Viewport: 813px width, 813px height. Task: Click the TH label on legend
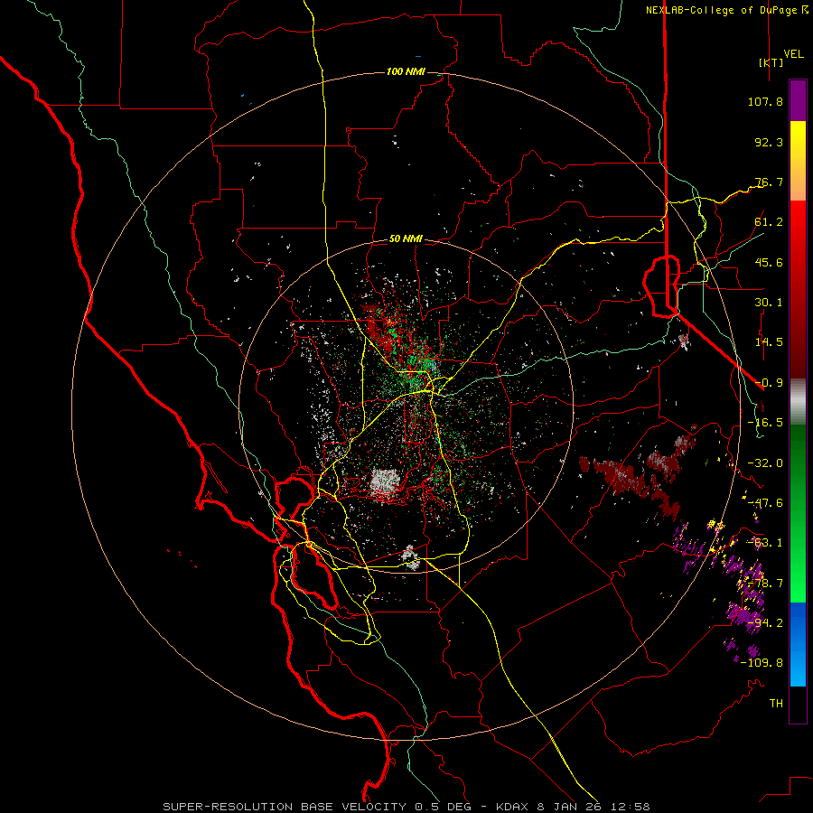(776, 704)
